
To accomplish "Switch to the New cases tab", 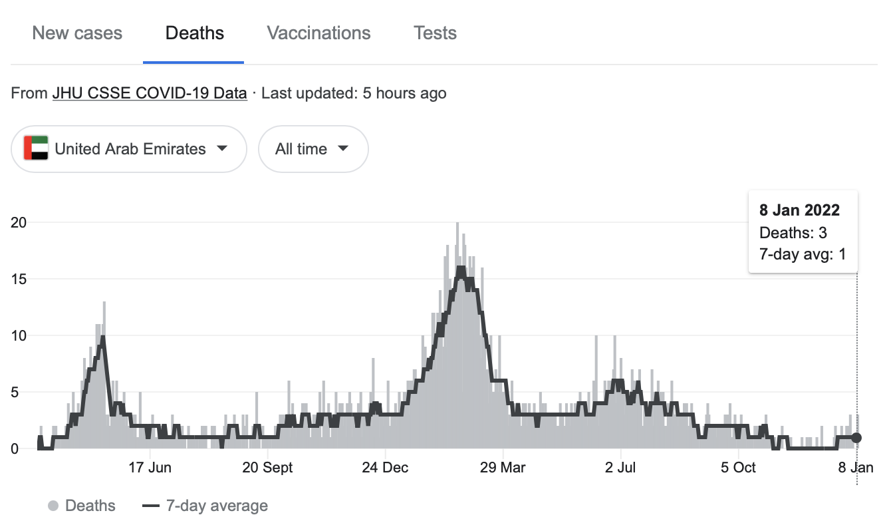I will click(77, 33).
